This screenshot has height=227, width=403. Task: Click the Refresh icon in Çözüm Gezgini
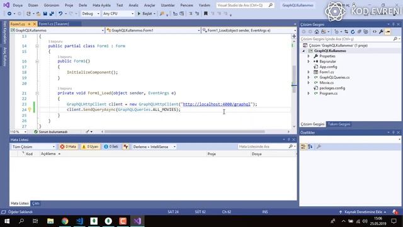pos(353,32)
